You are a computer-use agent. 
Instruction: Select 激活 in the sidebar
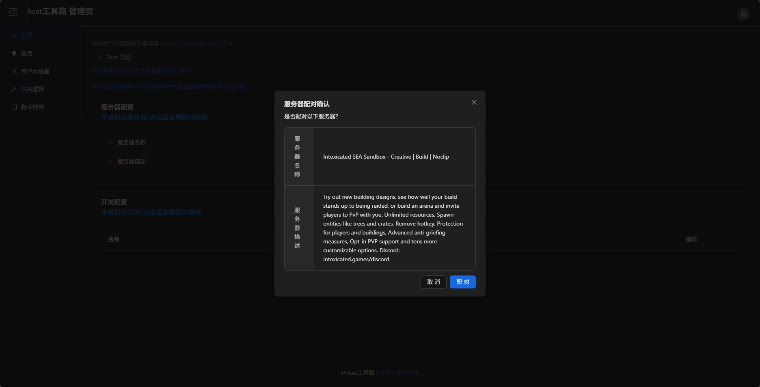click(40, 54)
